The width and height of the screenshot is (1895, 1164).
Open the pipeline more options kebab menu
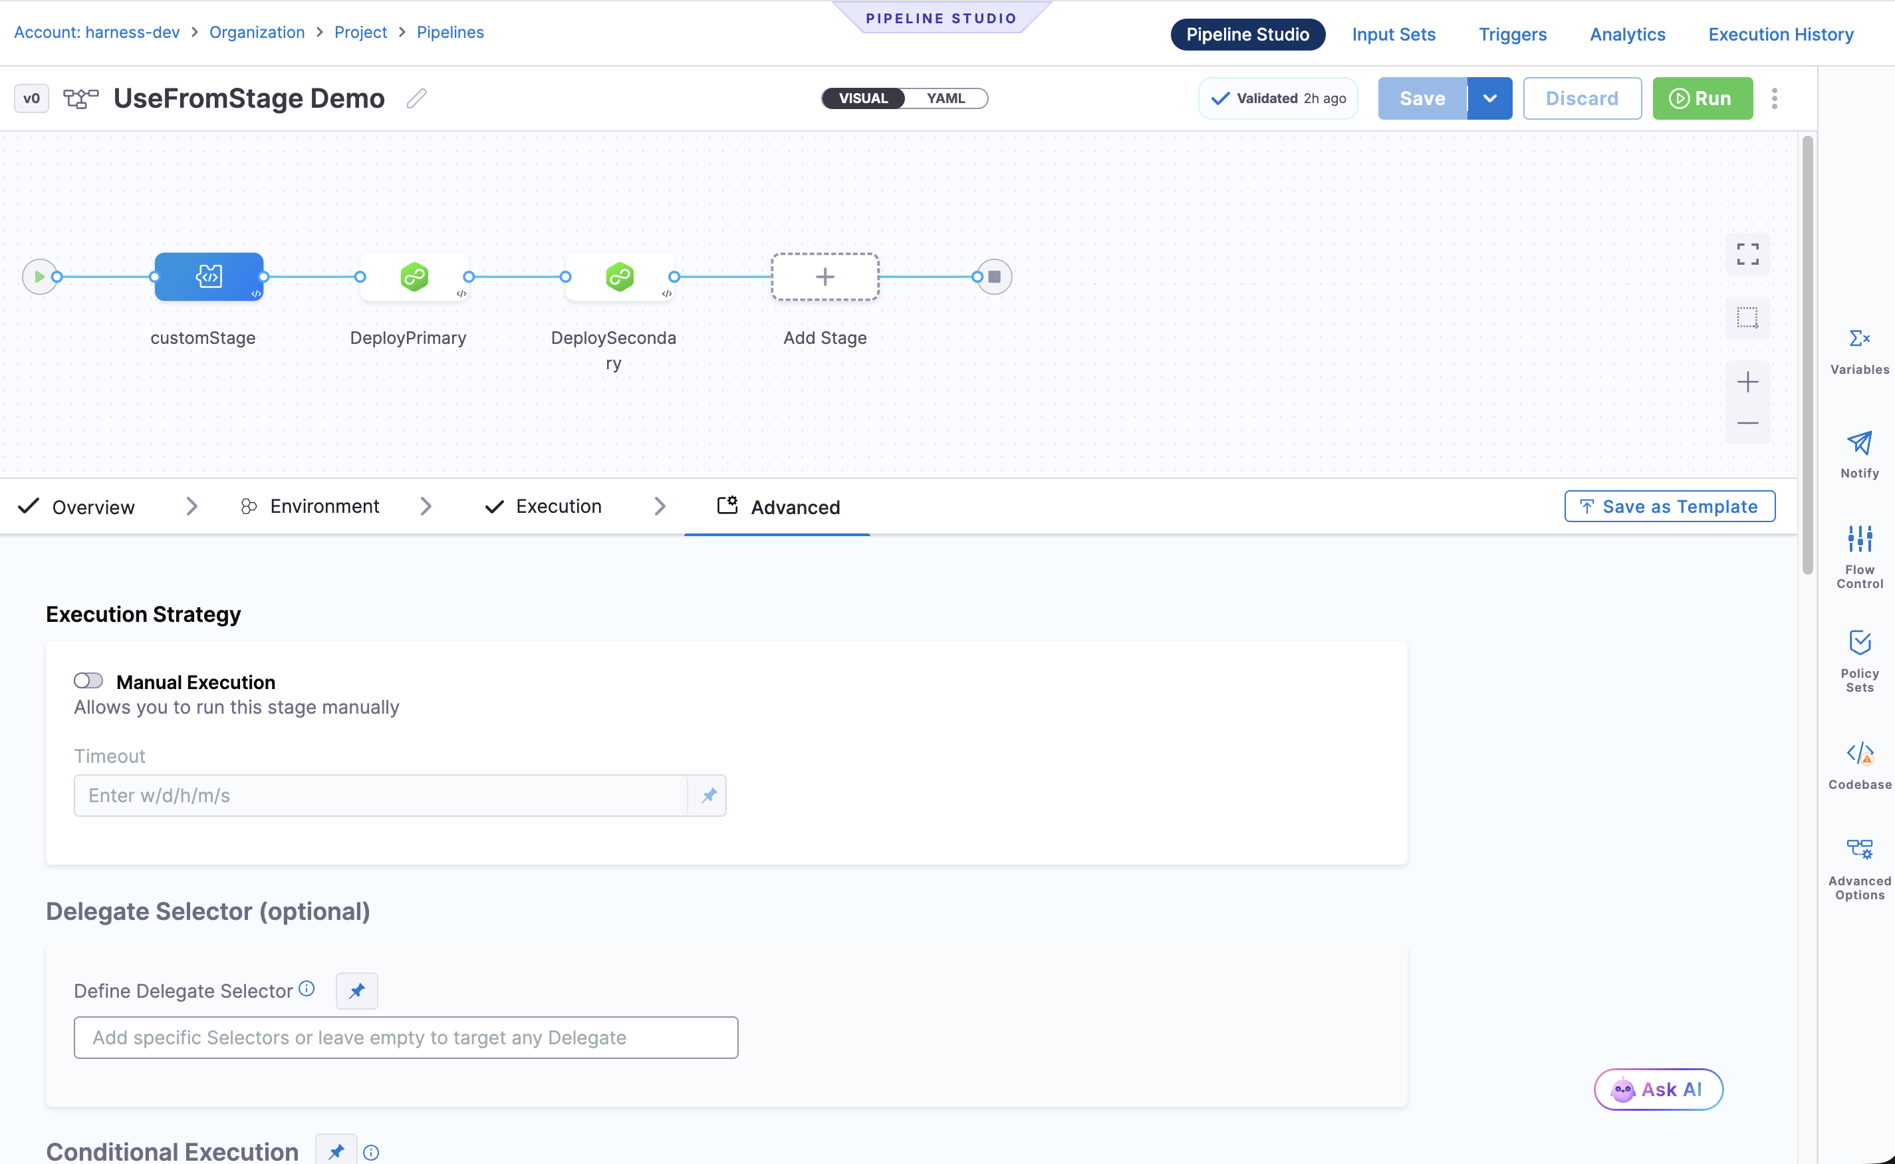point(1774,98)
